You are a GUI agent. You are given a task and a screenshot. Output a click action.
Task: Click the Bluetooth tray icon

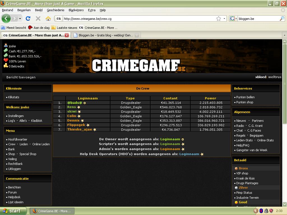(x=261, y=211)
